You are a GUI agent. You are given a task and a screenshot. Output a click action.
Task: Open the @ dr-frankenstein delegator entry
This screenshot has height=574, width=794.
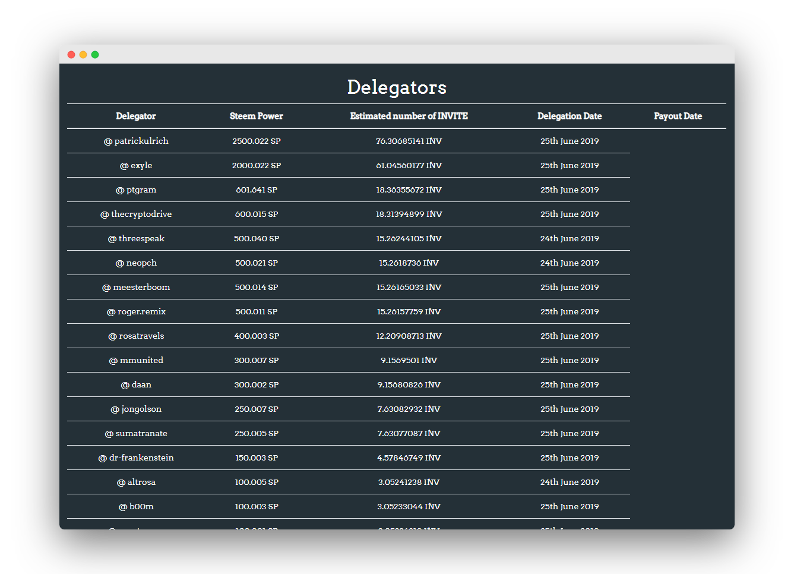click(x=136, y=458)
